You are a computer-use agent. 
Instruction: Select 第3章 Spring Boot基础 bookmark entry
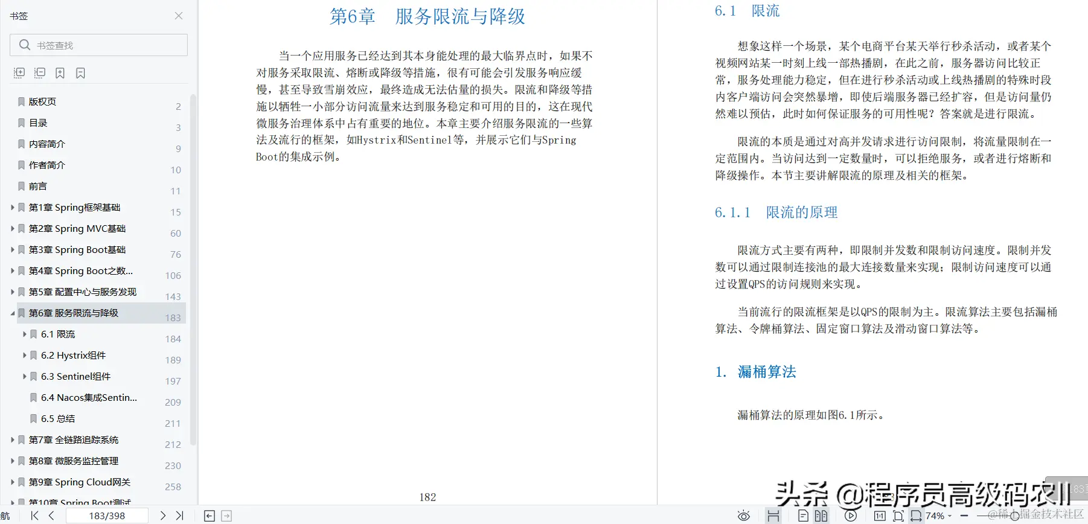pos(77,249)
